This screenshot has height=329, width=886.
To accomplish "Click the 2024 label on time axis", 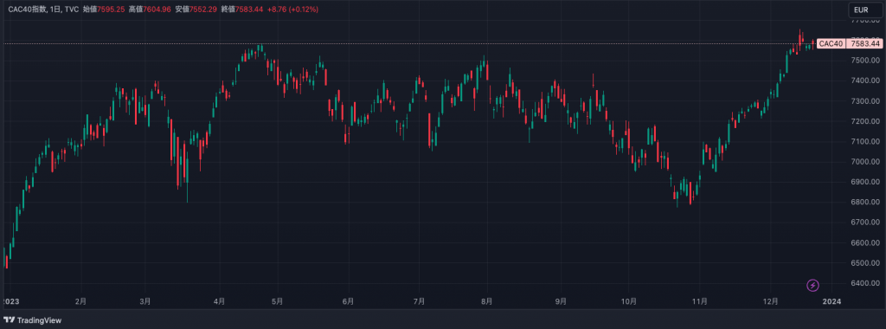I will click(x=832, y=302).
